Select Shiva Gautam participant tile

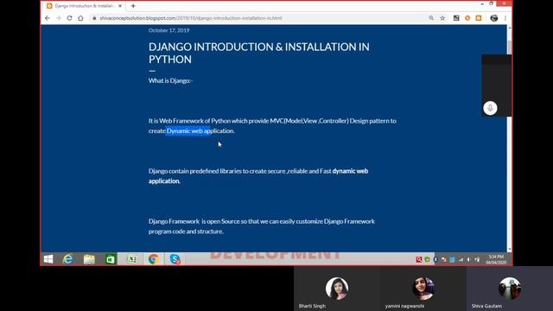click(x=510, y=289)
